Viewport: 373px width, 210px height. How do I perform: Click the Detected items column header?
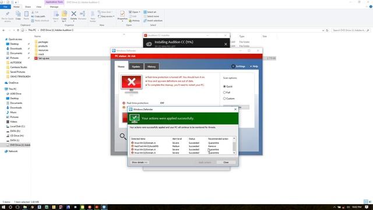(x=138, y=139)
